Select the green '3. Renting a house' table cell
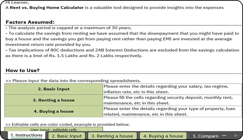Viewport: 243px width, 140px height. [53, 100]
